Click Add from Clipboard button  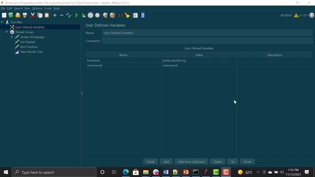point(191,162)
